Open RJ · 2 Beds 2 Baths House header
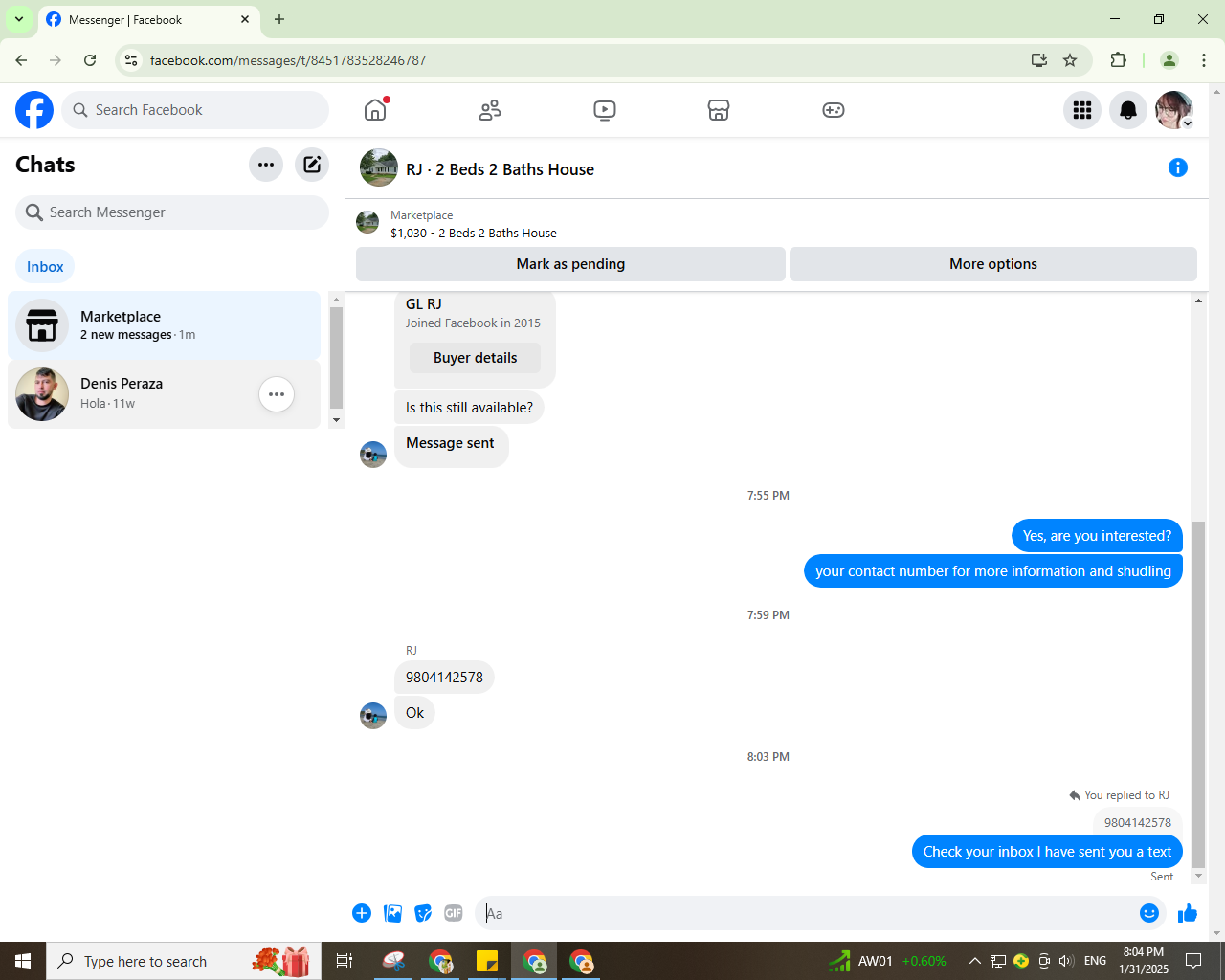The image size is (1225, 980). coord(500,169)
